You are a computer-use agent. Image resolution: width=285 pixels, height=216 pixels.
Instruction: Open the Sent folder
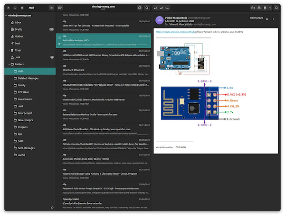coord(30,43)
